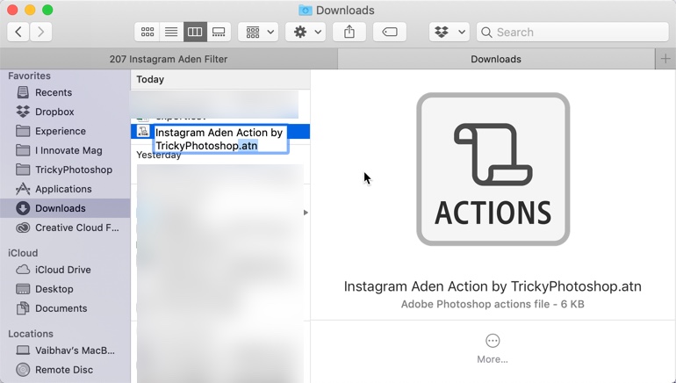
Task: Click the I Innovate Mag folder icon
Action: pos(23,150)
